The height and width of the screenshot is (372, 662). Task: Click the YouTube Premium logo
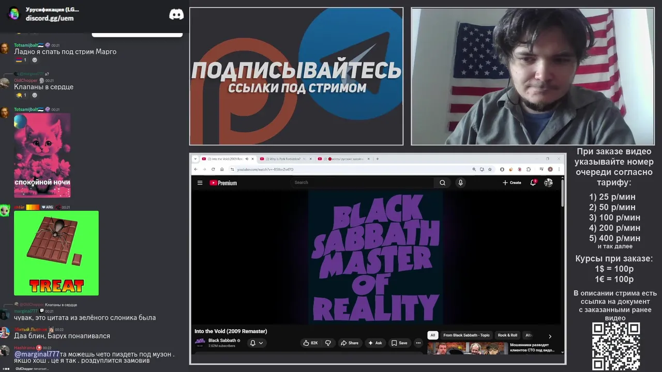coord(223,183)
